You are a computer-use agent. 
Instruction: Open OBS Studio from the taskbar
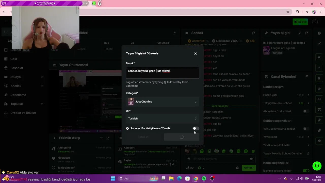click(x=212, y=179)
